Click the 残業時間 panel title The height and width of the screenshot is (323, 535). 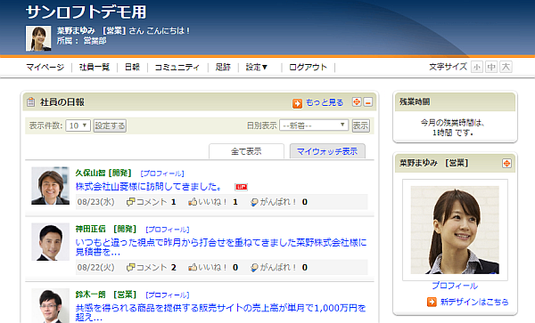[x=415, y=101]
